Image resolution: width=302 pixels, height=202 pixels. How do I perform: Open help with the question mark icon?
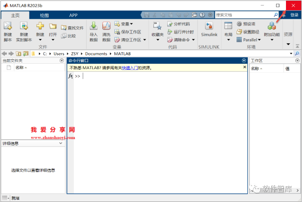[202, 15]
